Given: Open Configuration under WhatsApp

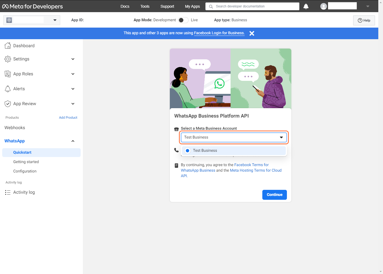Looking at the screenshot, I should pyautogui.click(x=25, y=171).
